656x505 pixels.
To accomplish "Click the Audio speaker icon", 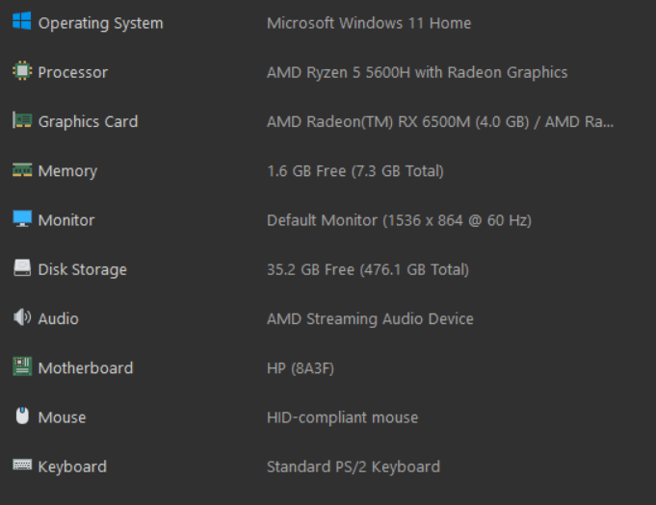I will [21, 317].
